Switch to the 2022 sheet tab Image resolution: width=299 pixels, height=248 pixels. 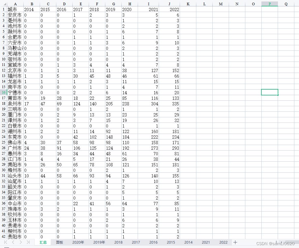pyautogui.click(x=223, y=242)
